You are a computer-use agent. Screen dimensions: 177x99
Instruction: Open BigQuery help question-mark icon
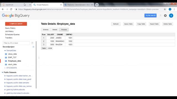(160, 15)
